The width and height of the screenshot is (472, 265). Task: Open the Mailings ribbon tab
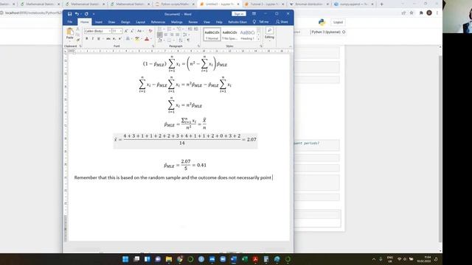(x=177, y=22)
